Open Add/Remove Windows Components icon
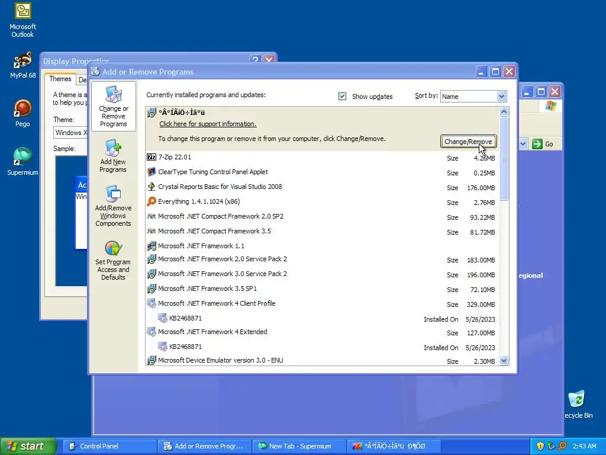 [x=113, y=194]
